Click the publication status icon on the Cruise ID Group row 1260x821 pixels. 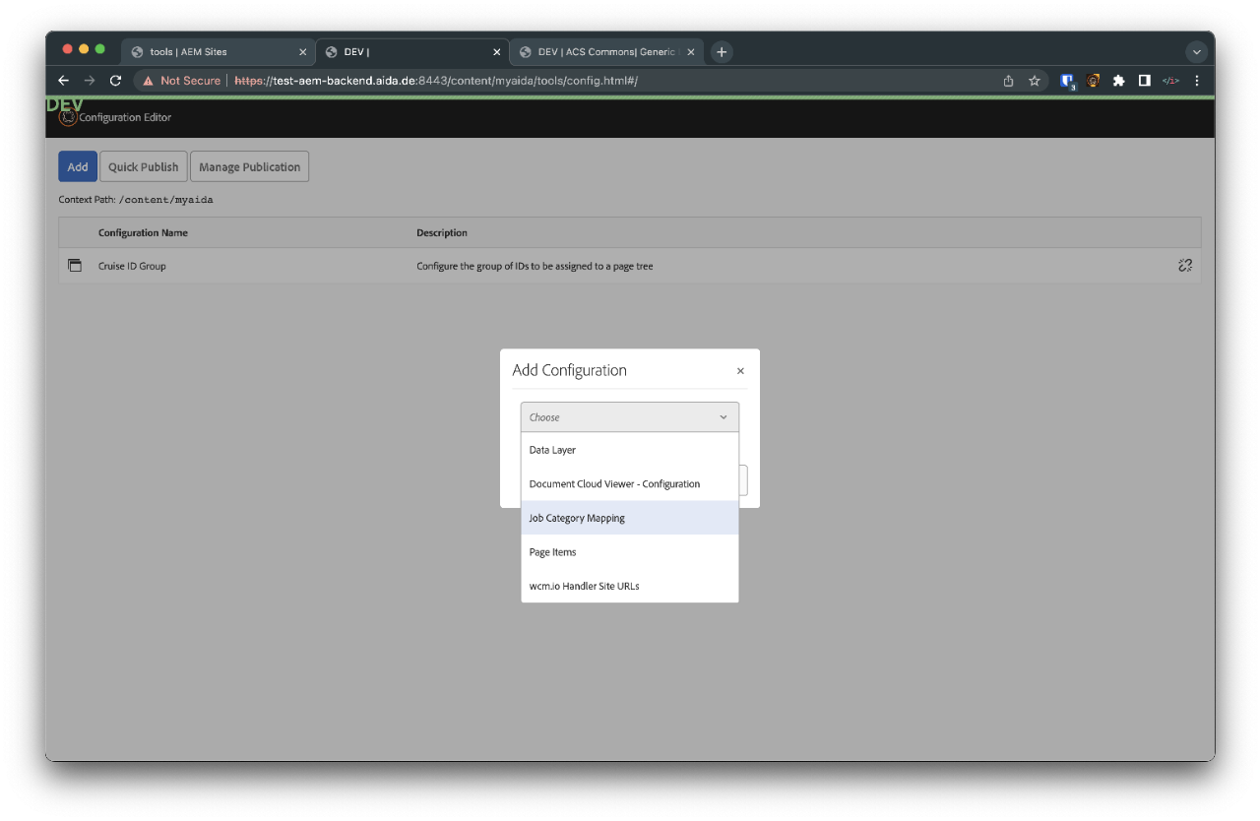pos(1185,265)
